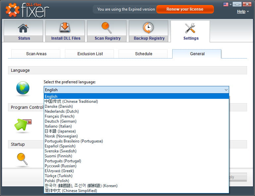
Task: Click the US flag language icon
Action: [226, 4]
